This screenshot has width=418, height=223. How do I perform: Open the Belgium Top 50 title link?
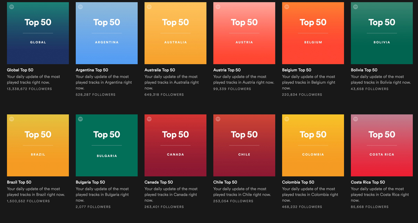coord(296,70)
